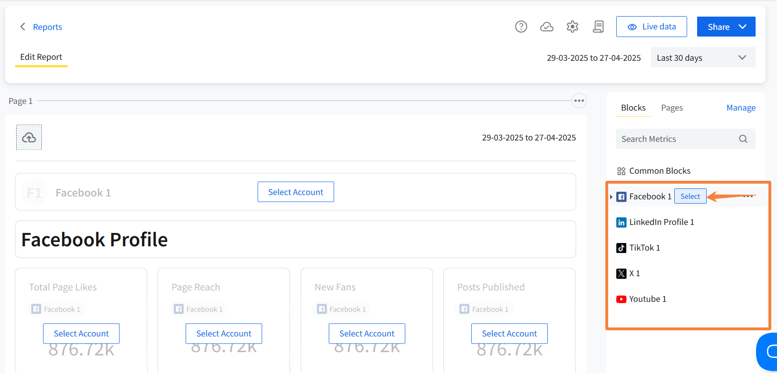Switch to the Blocks tab

[633, 108]
